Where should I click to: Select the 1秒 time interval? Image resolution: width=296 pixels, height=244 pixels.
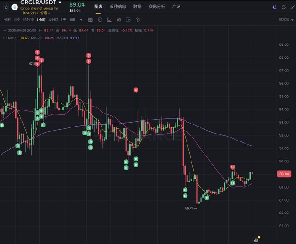(17, 20)
